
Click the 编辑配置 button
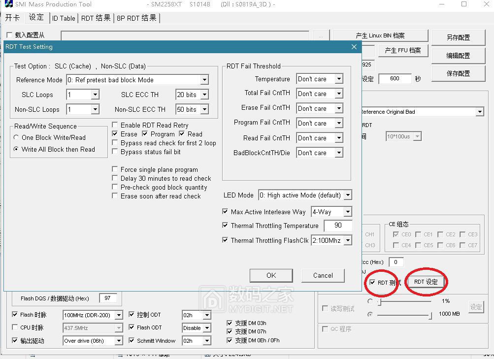click(458, 56)
